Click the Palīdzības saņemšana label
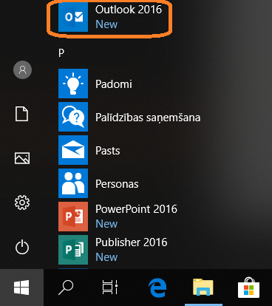The image size is (272, 306). point(148,118)
